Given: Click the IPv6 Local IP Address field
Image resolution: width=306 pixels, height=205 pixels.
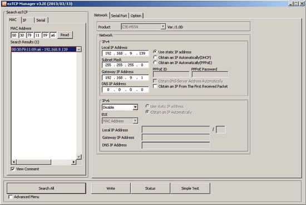Looking at the screenshot, I should (x=176, y=130).
